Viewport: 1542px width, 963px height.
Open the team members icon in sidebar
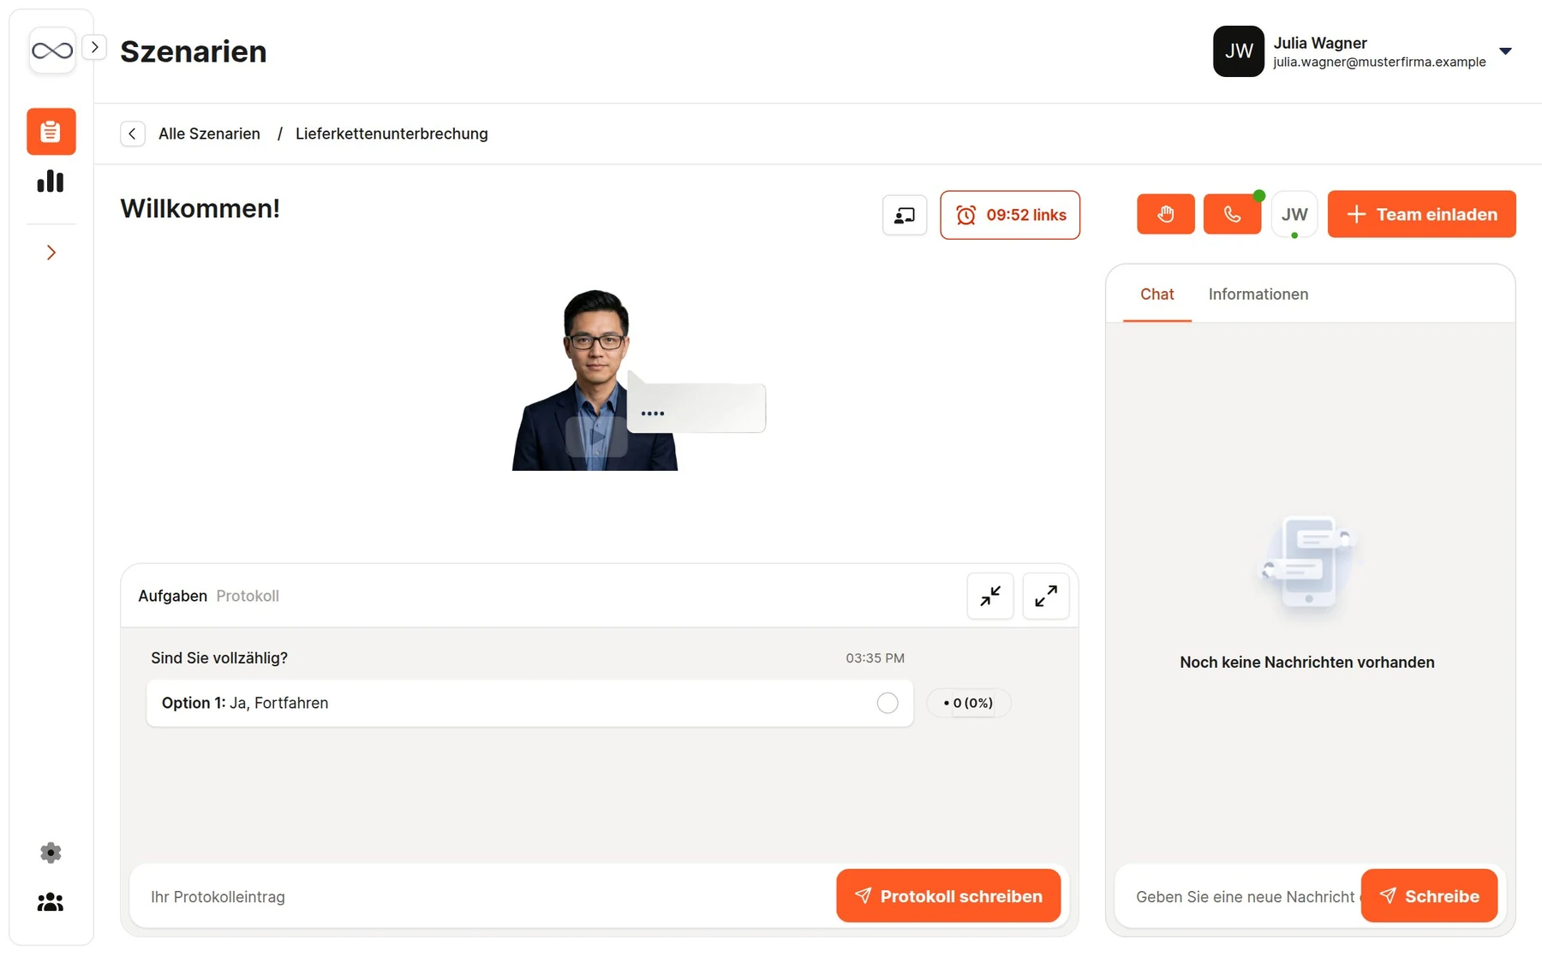51,902
